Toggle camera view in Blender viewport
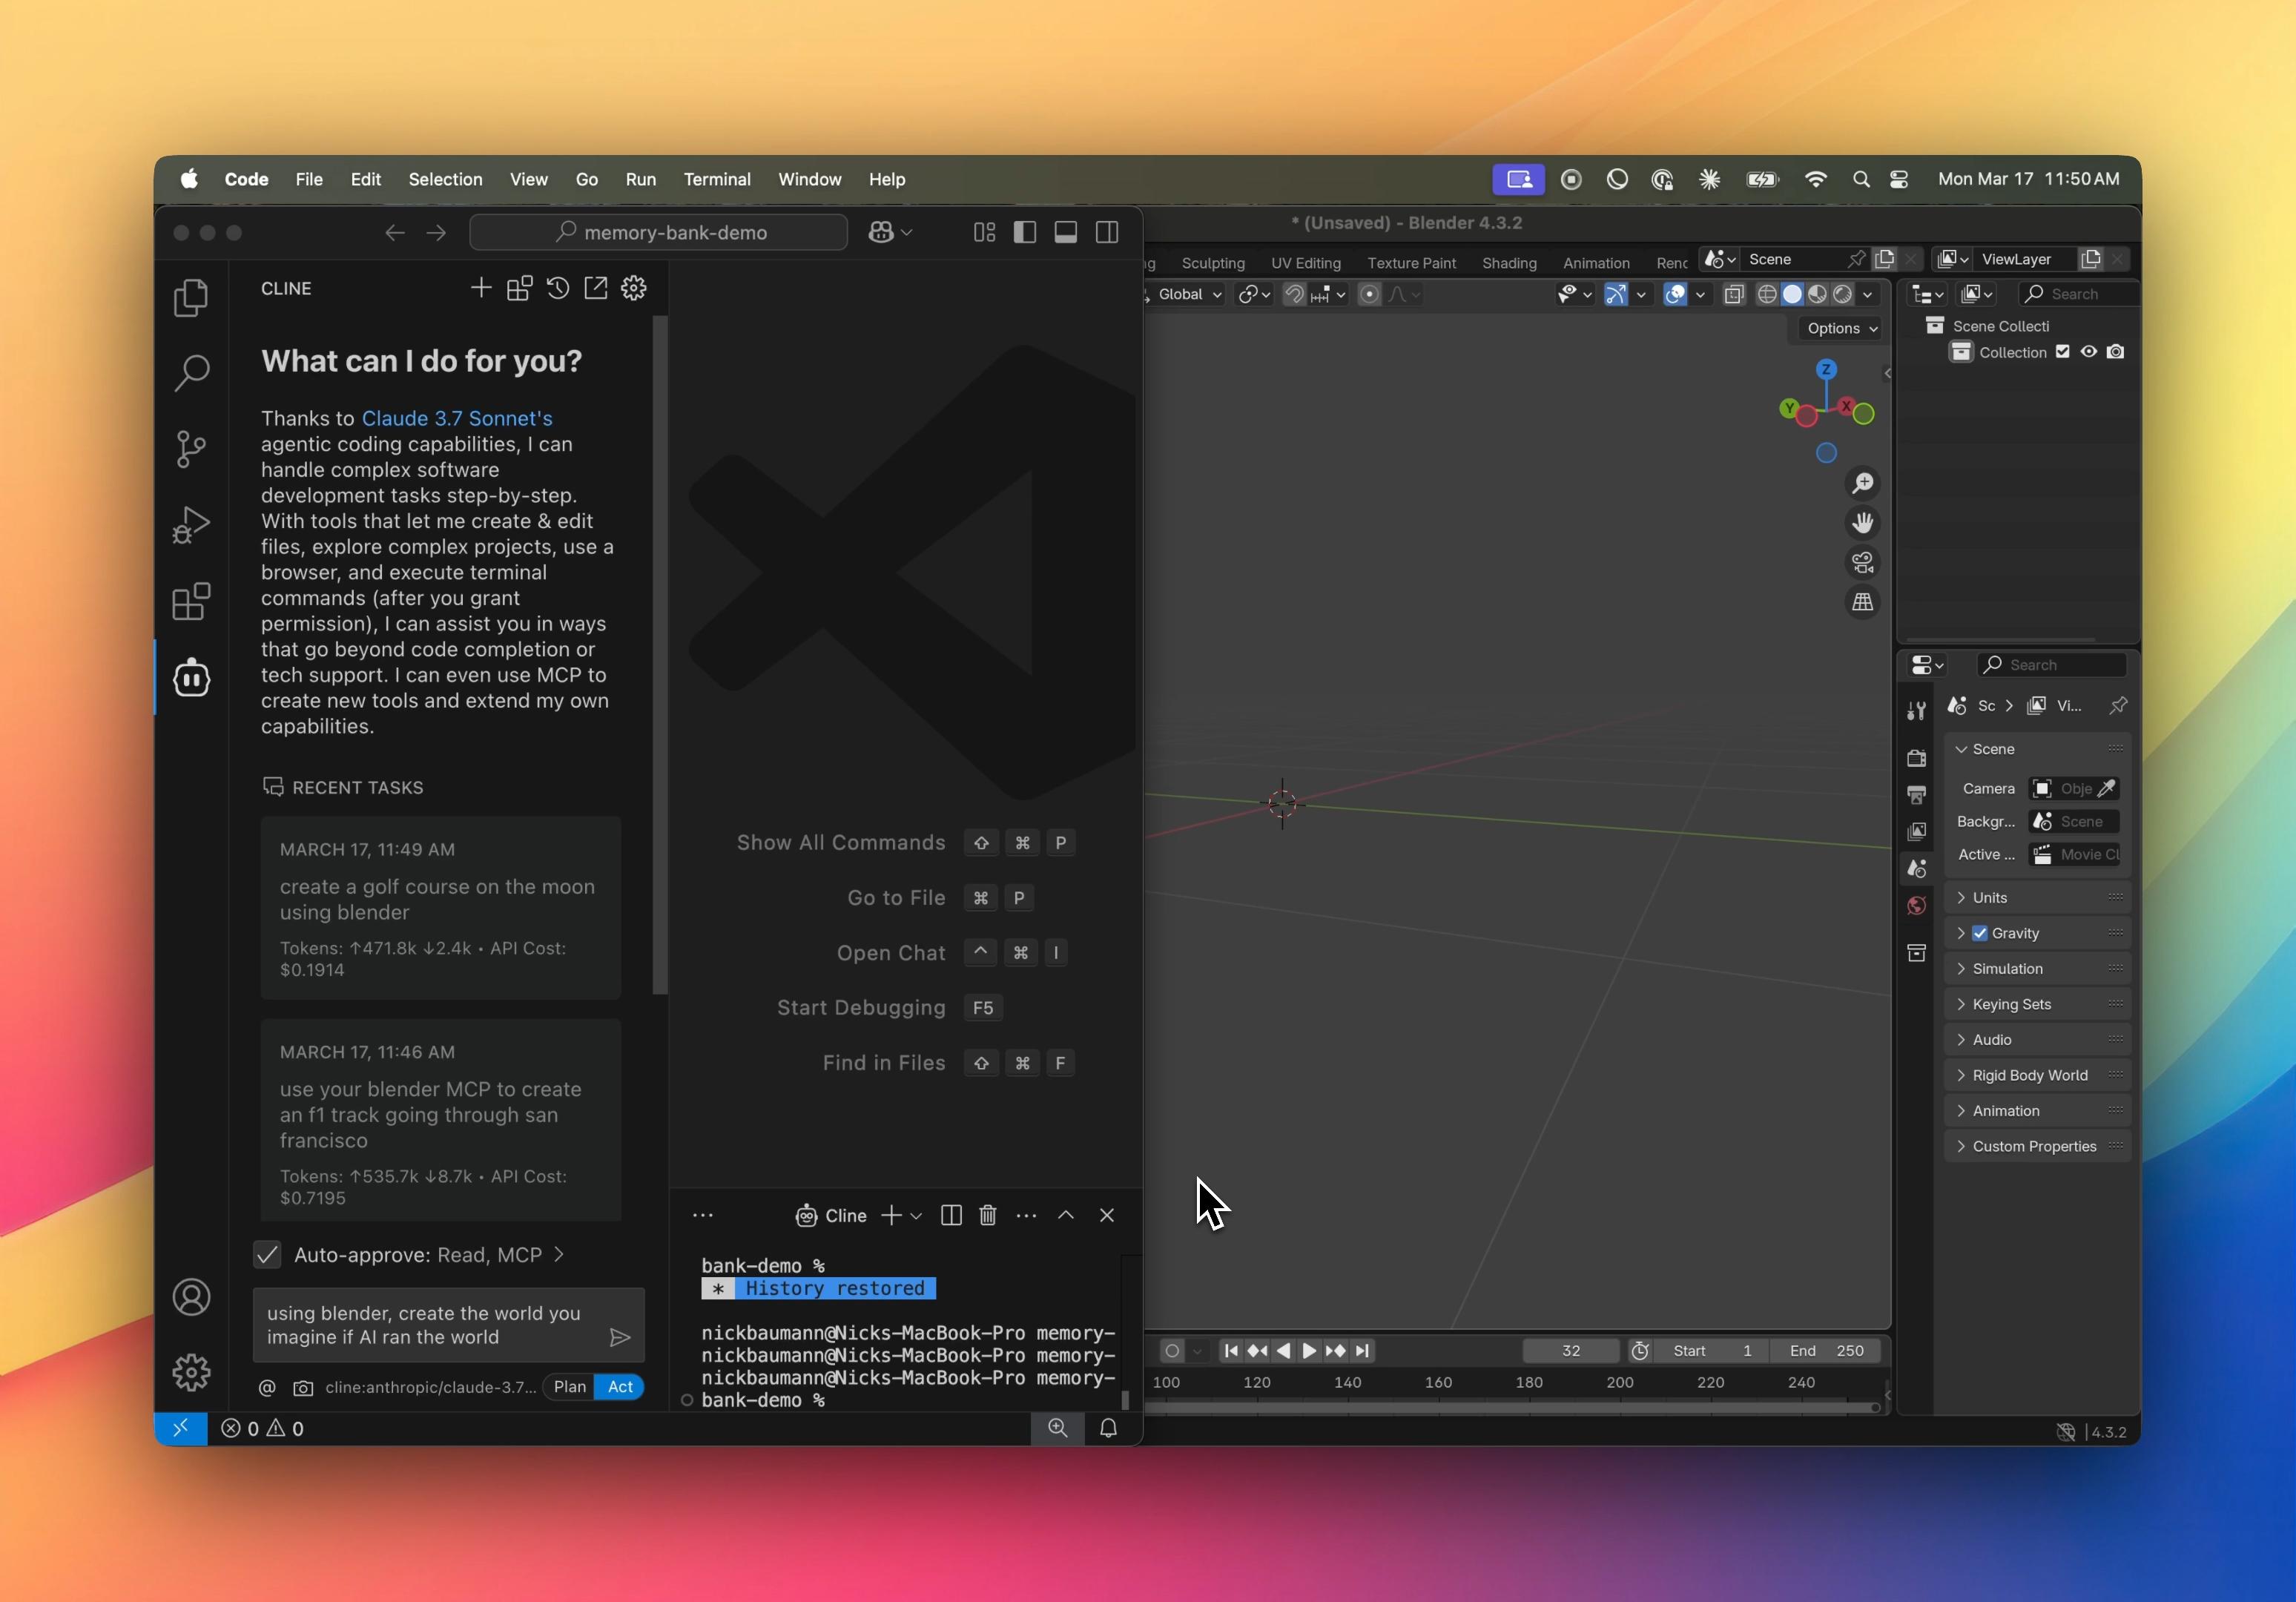 tap(1862, 563)
